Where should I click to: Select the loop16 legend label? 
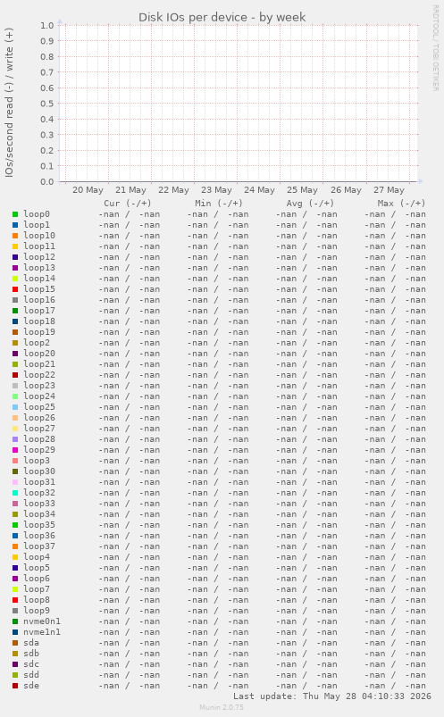[x=39, y=299]
